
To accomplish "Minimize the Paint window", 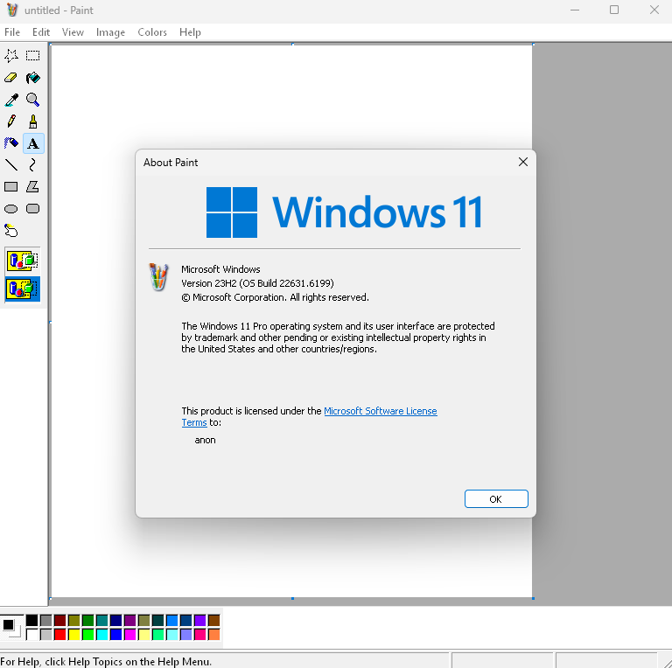I will 575,10.
